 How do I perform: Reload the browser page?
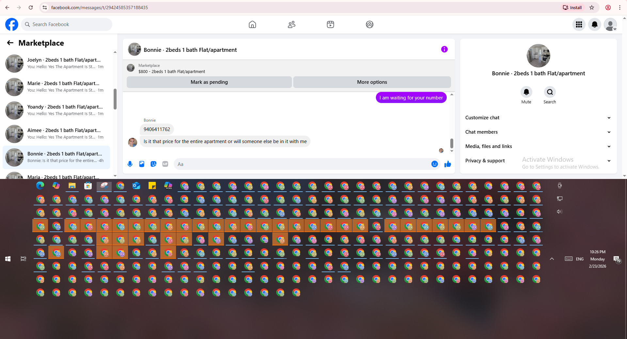(x=31, y=7)
